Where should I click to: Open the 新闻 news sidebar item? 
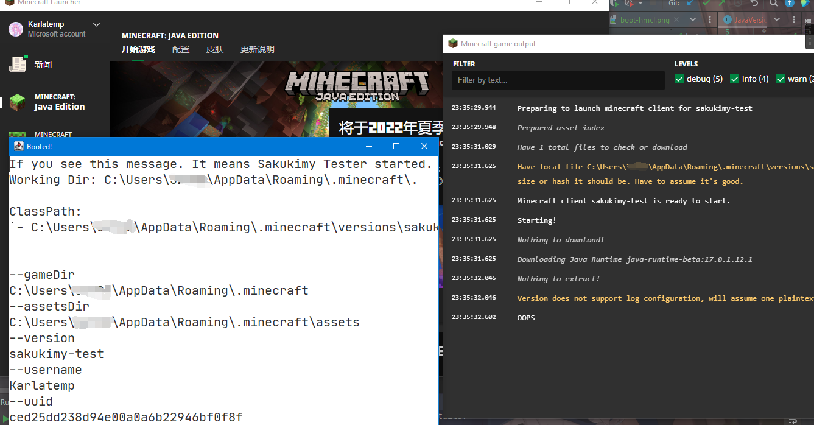(x=43, y=65)
